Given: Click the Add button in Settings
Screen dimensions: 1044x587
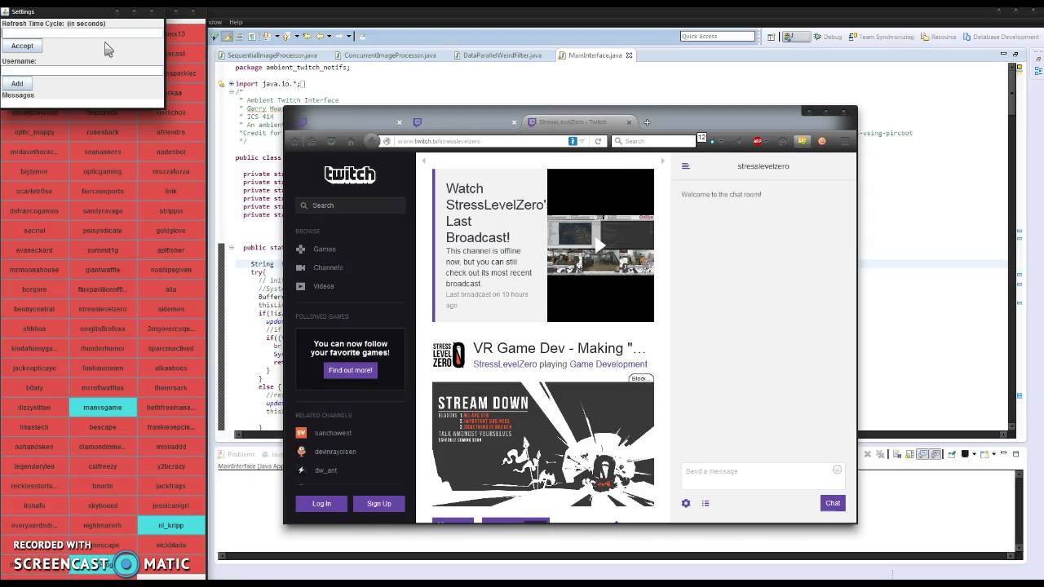Looking at the screenshot, I should (x=17, y=83).
